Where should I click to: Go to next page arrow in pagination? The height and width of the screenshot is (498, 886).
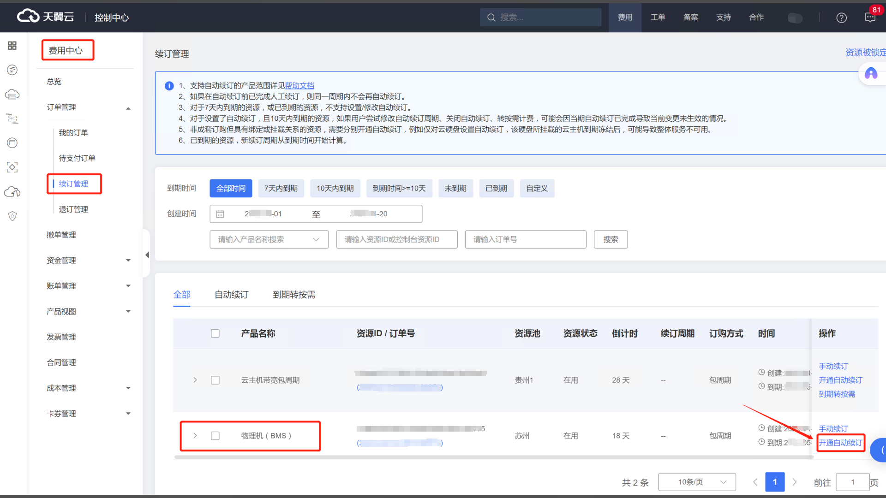pyautogui.click(x=795, y=482)
